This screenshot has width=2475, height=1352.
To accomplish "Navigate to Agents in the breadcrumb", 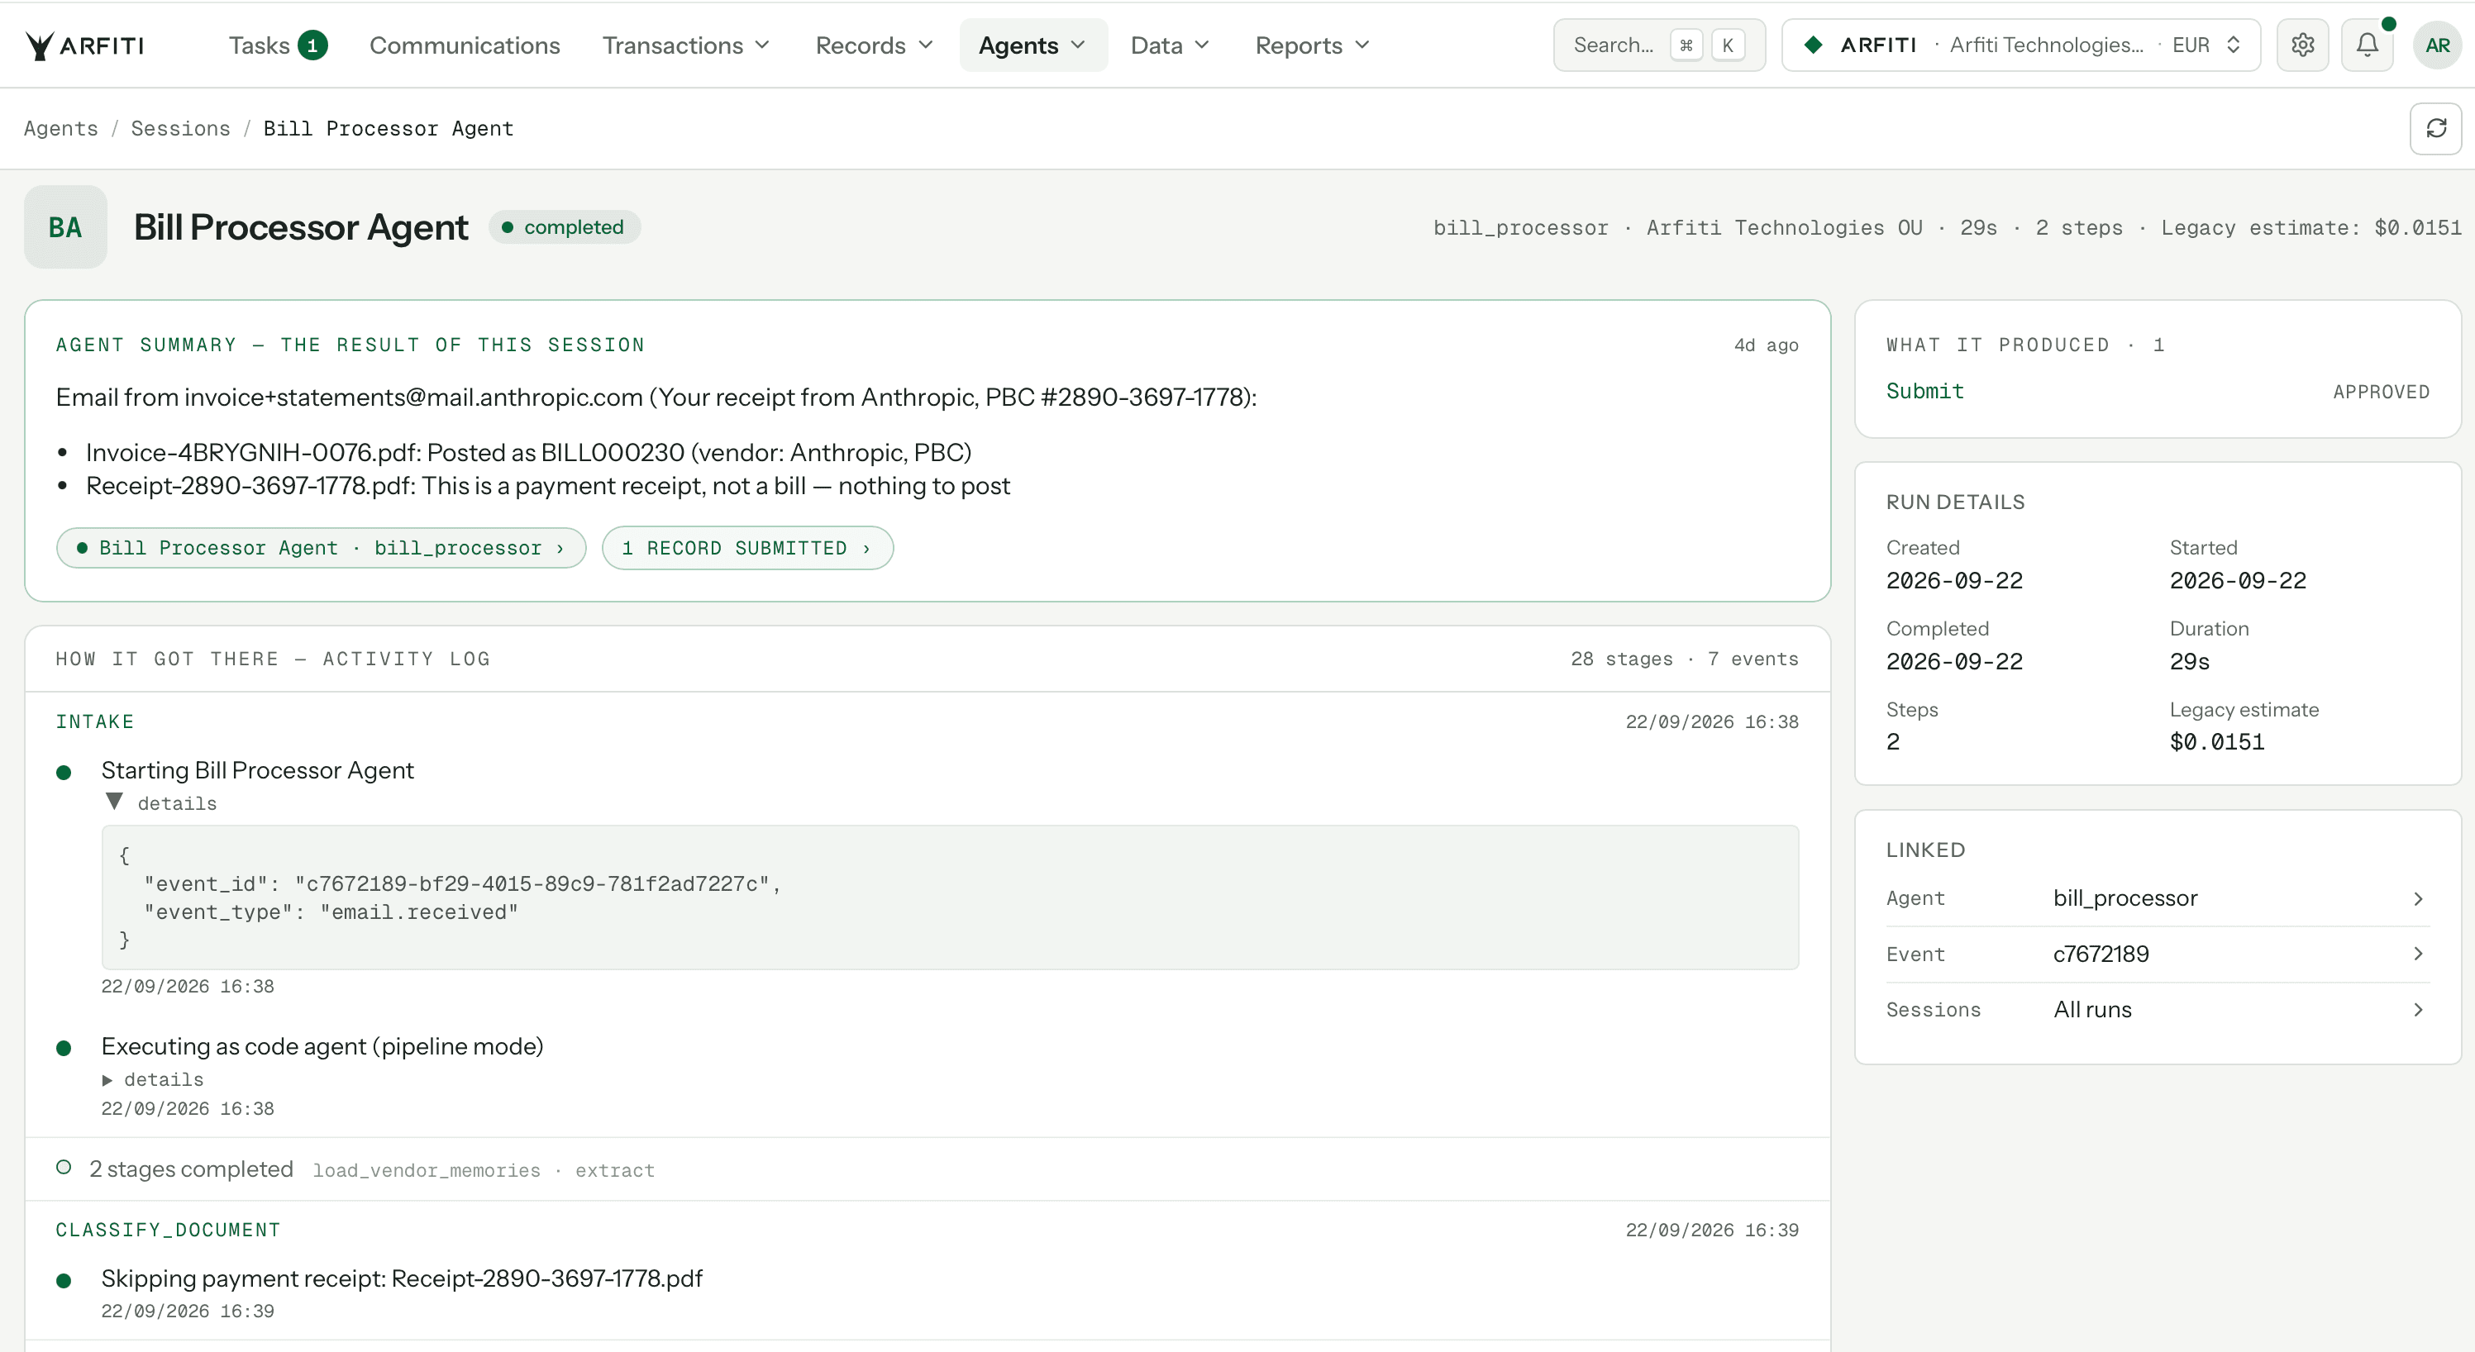I will [x=60, y=129].
